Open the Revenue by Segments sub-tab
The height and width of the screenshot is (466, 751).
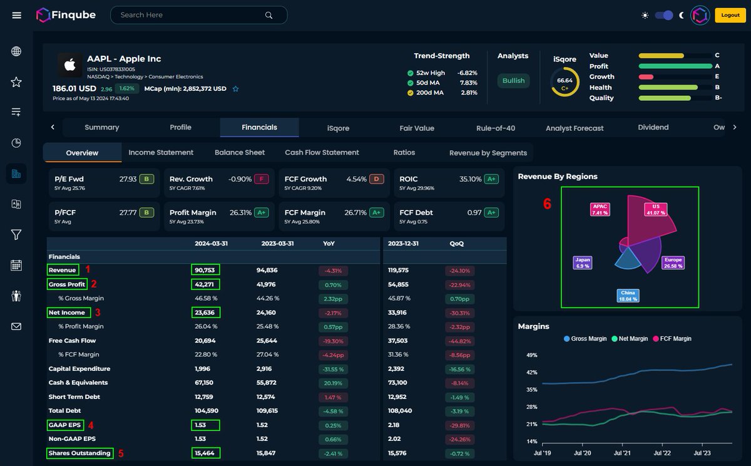[x=488, y=153]
